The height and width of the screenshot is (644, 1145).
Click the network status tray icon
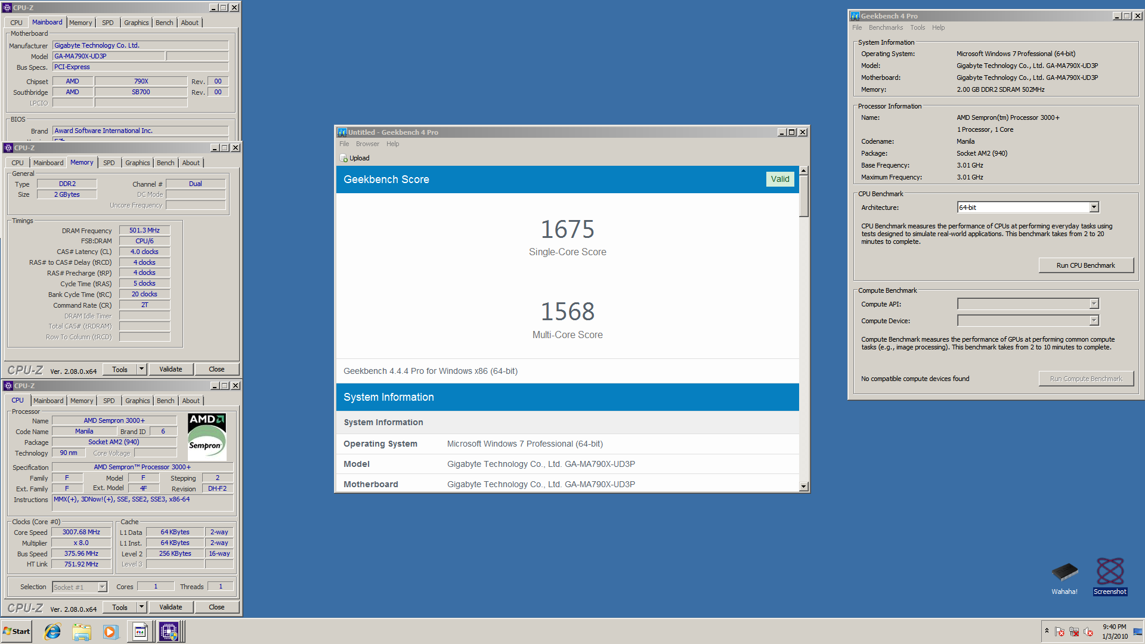pyautogui.click(x=1074, y=632)
